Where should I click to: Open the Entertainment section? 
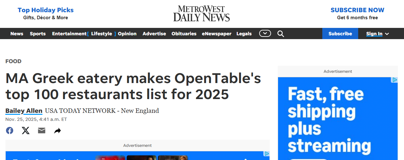point(69,34)
